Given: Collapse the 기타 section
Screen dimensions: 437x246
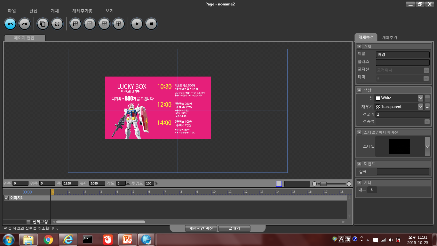Looking at the screenshot, I should (359, 183).
